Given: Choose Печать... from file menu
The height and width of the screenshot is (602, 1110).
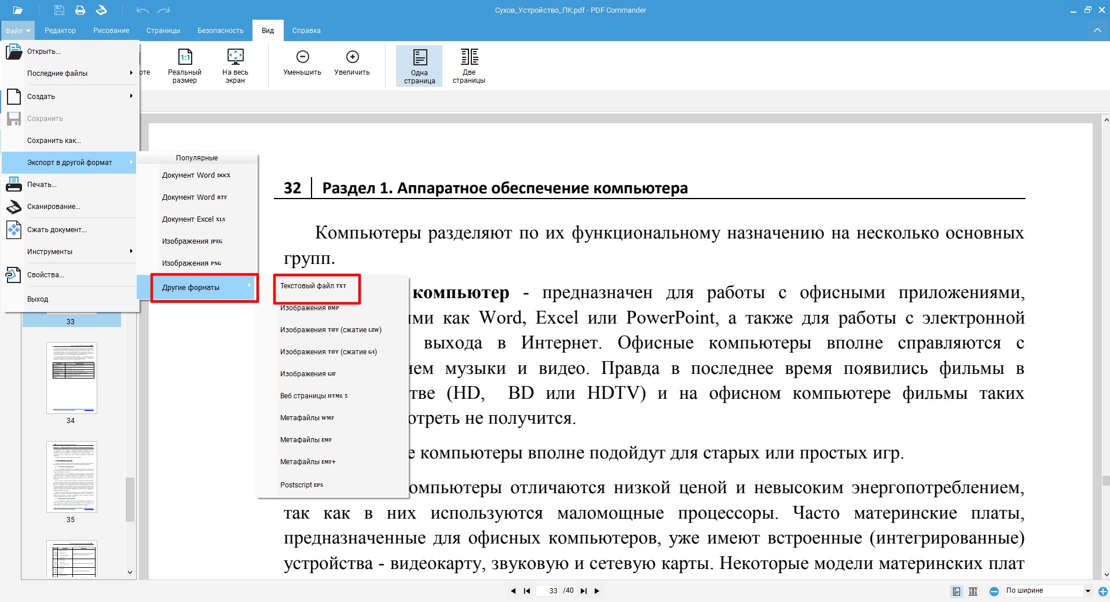Looking at the screenshot, I should [70, 185].
